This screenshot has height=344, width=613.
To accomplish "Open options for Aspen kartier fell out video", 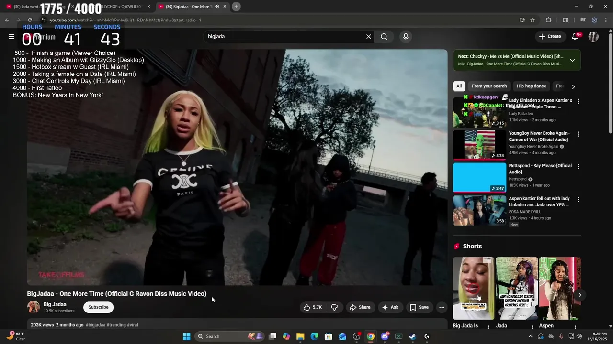I will tap(578, 199).
